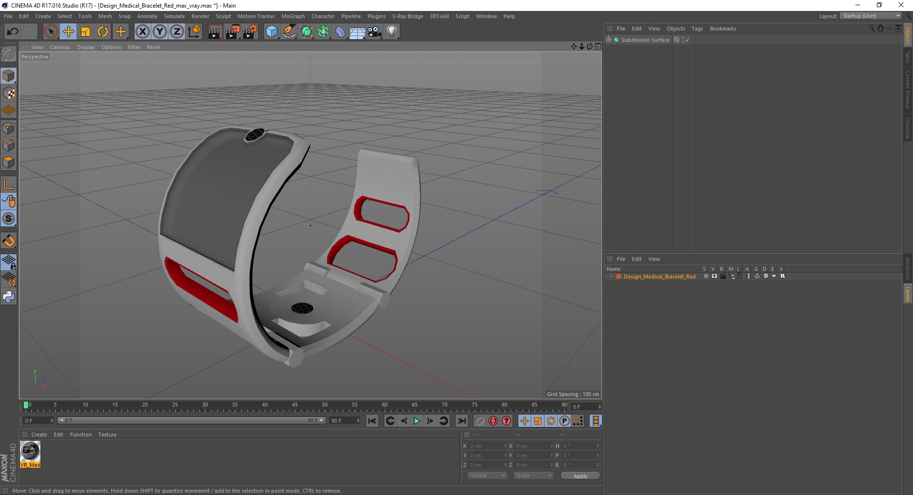Image resolution: width=913 pixels, height=495 pixels.
Task: Click the green Subdivision Surface generator icon
Action: point(306,32)
